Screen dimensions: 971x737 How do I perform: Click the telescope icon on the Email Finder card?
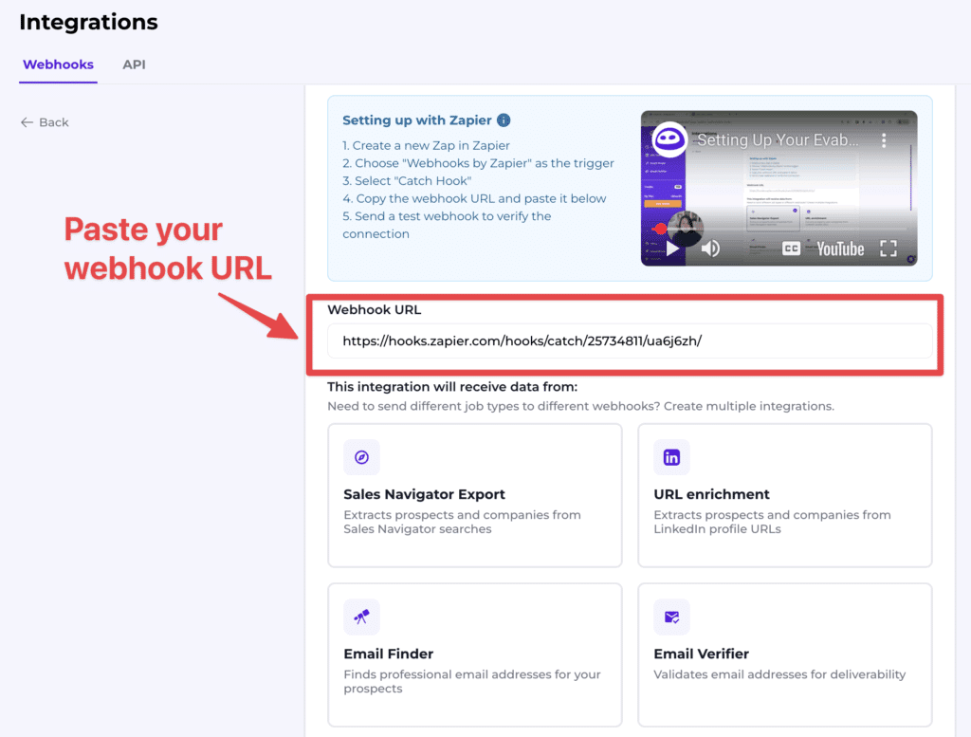tap(361, 617)
